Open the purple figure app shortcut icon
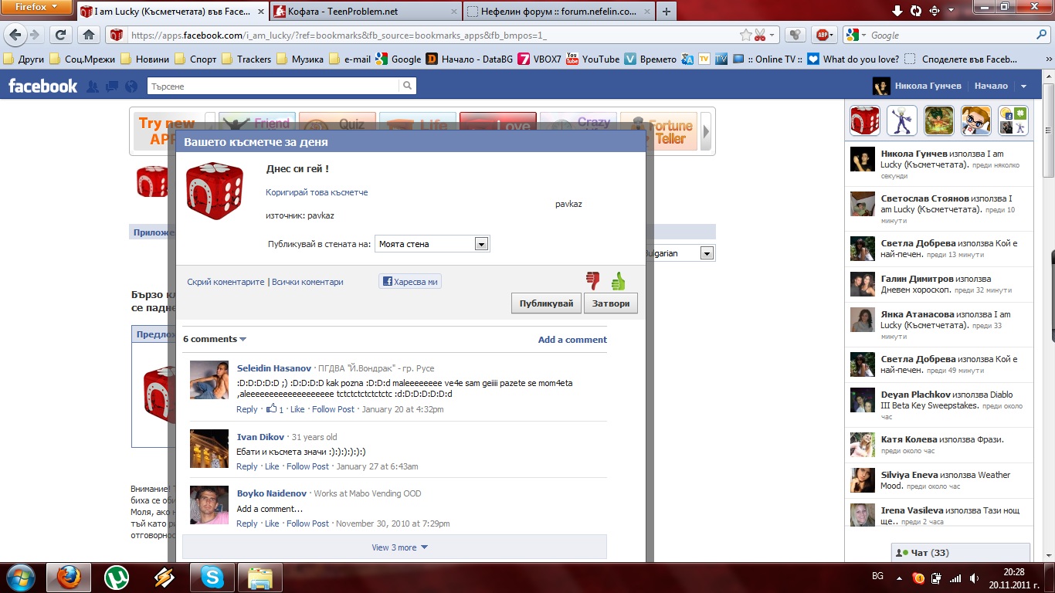 (902, 120)
